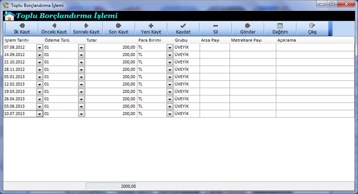The width and height of the screenshot is (358, 194).
Task: Open date dropdown for 10.07.2013 row
Action: (x=40, y=114)
